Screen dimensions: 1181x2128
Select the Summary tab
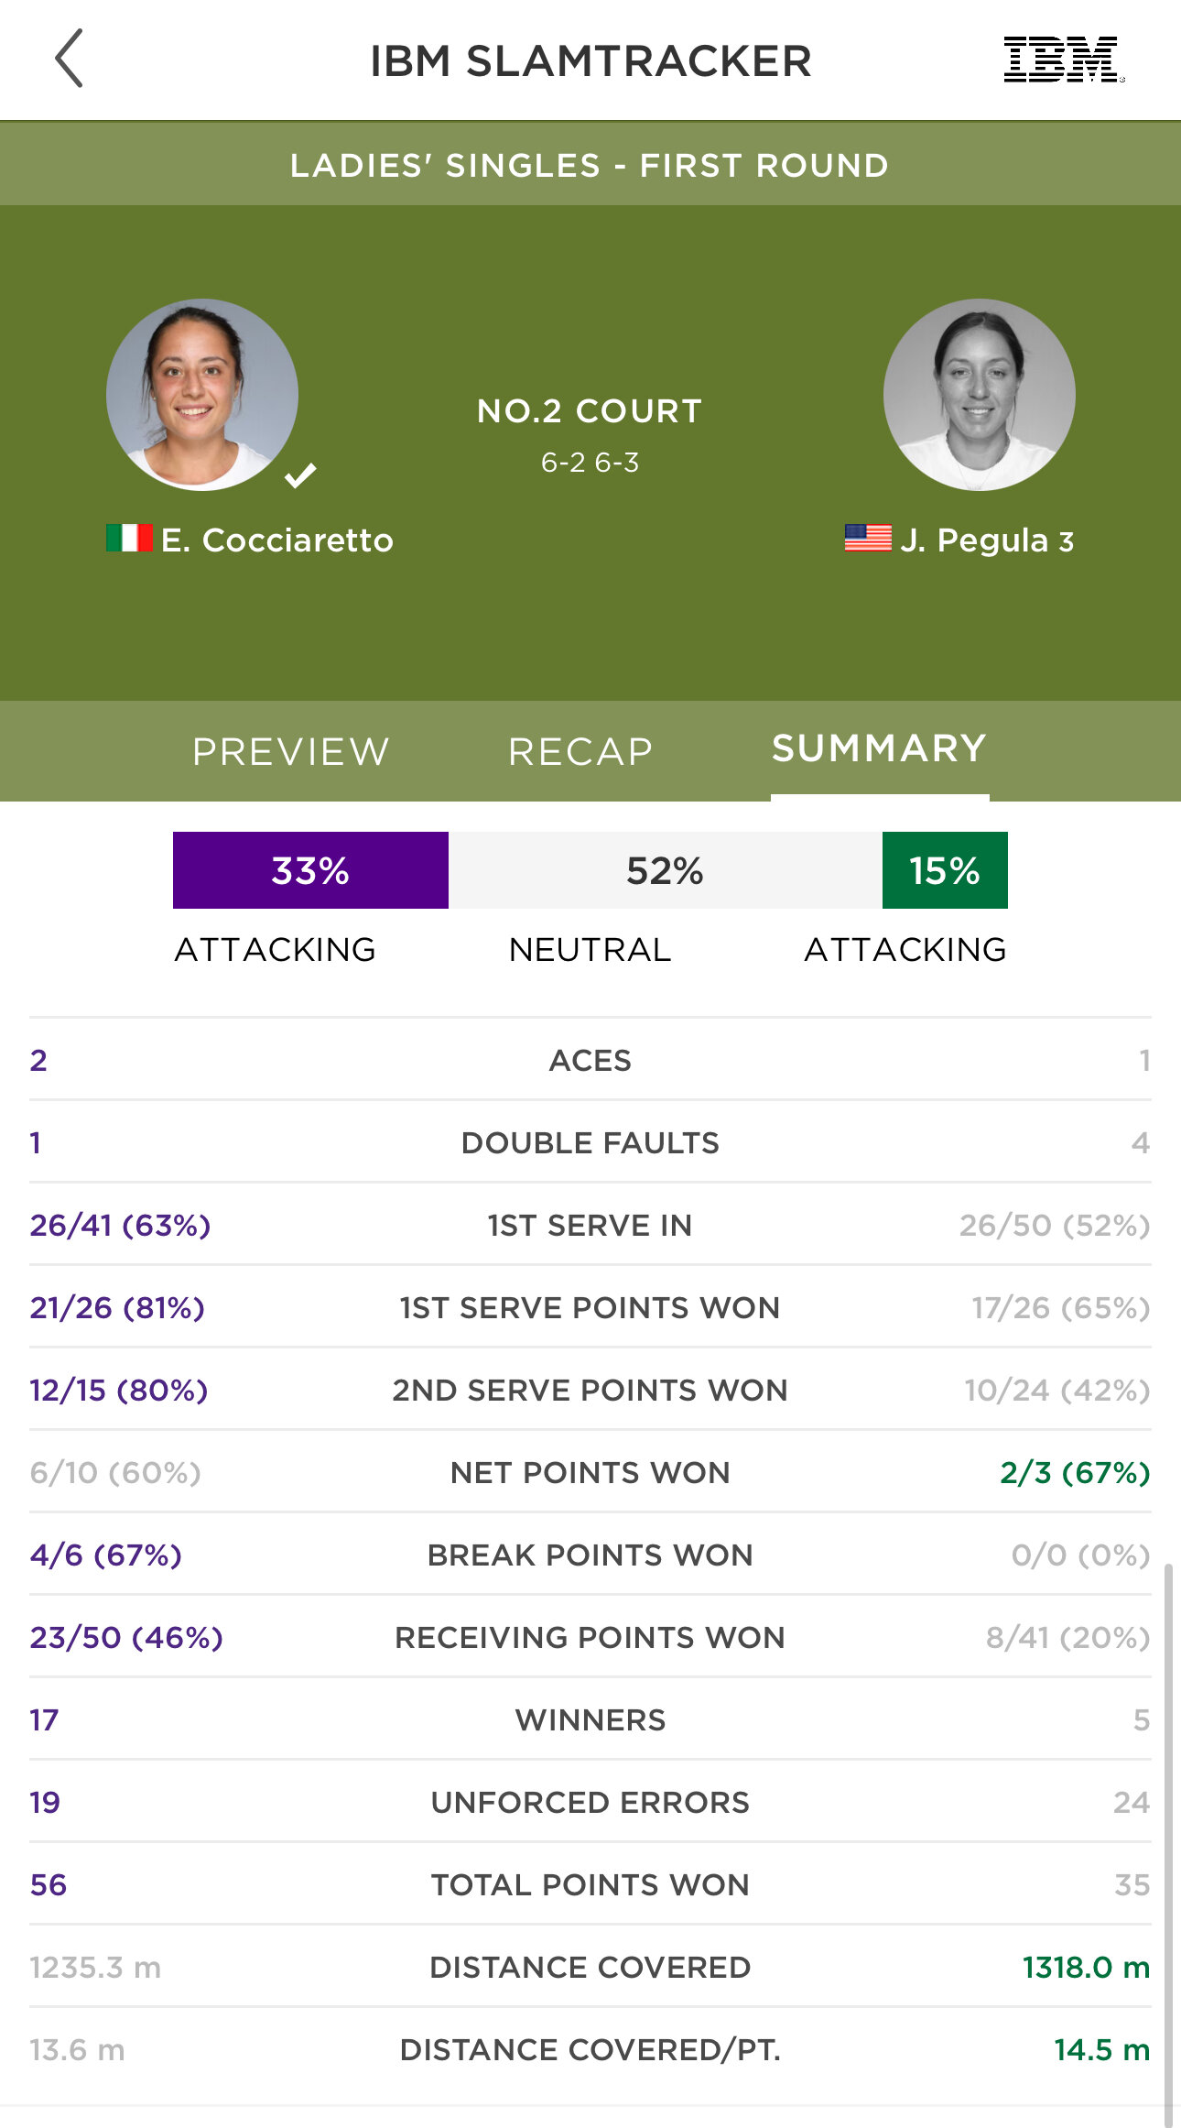click(x=880, y=749)
